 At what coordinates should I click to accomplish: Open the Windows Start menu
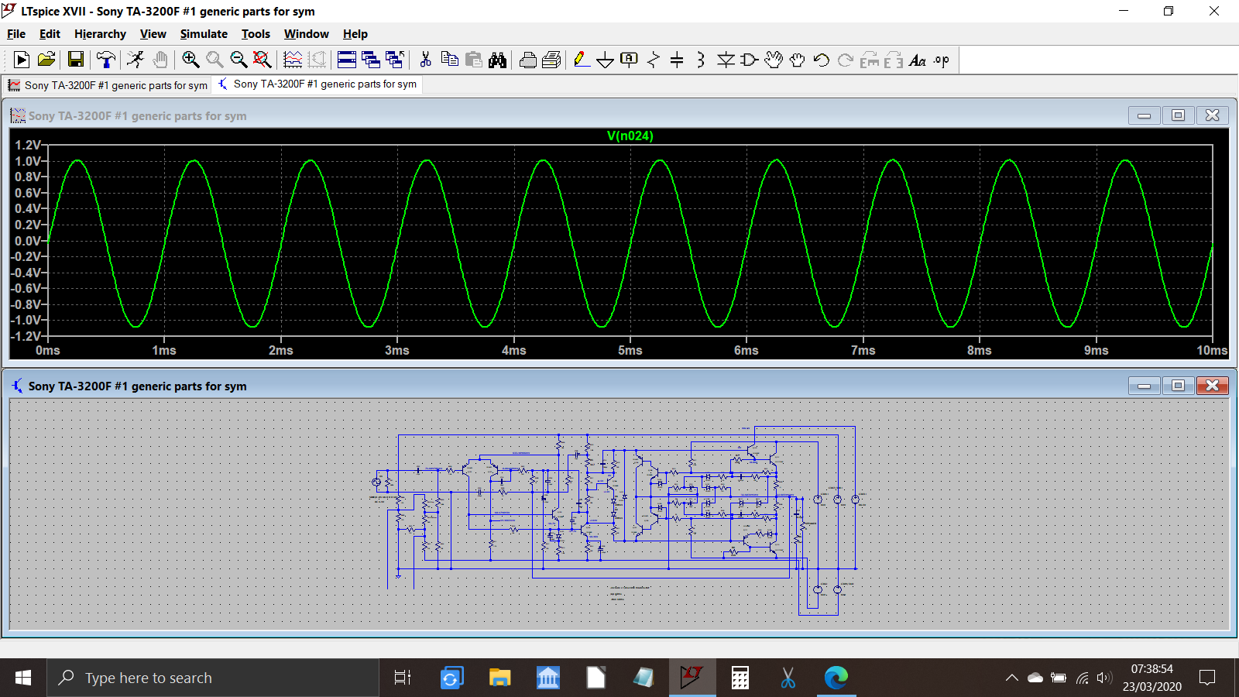(23, 678)
